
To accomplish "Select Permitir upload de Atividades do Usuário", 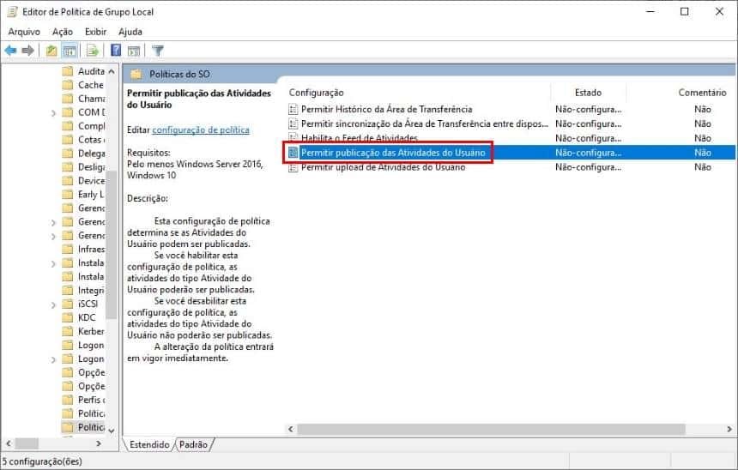I will coord(383,167).
